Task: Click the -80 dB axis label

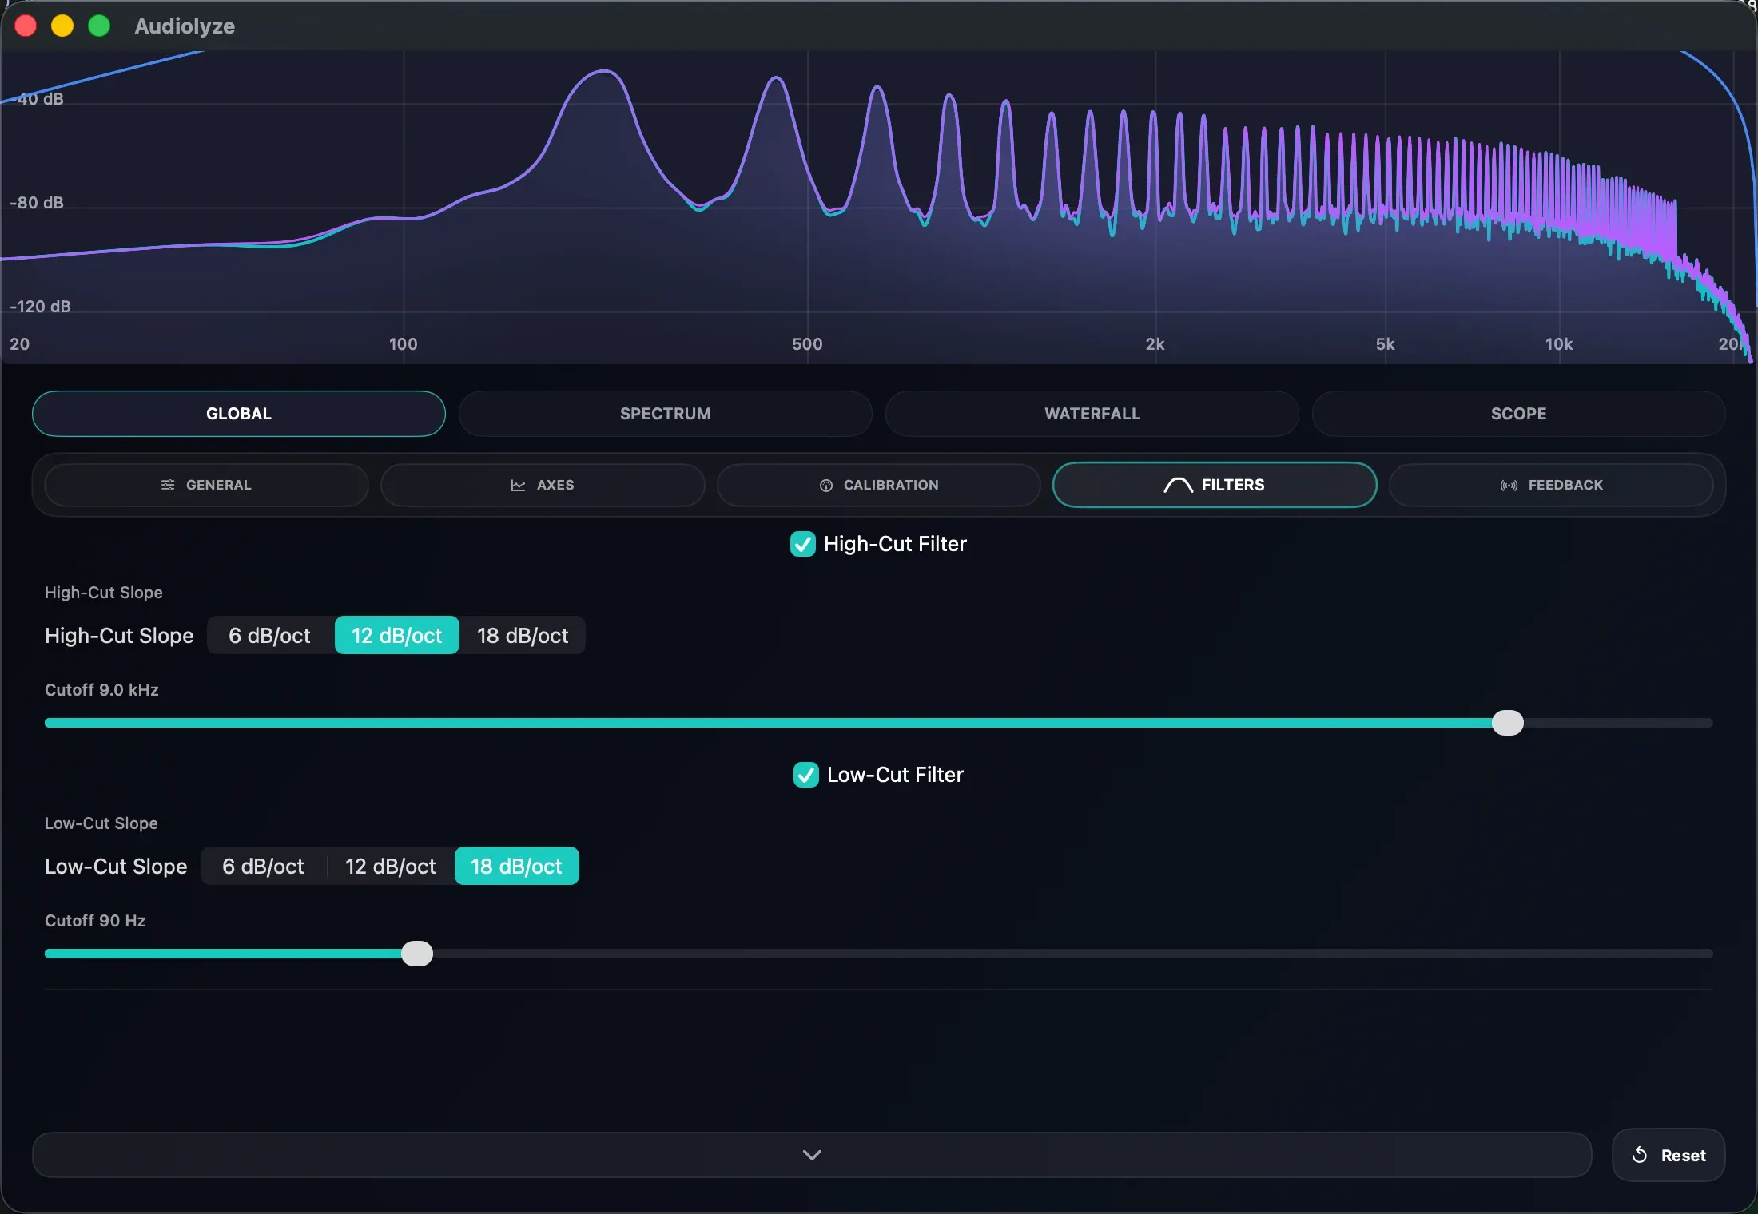Action: (37, 203)
